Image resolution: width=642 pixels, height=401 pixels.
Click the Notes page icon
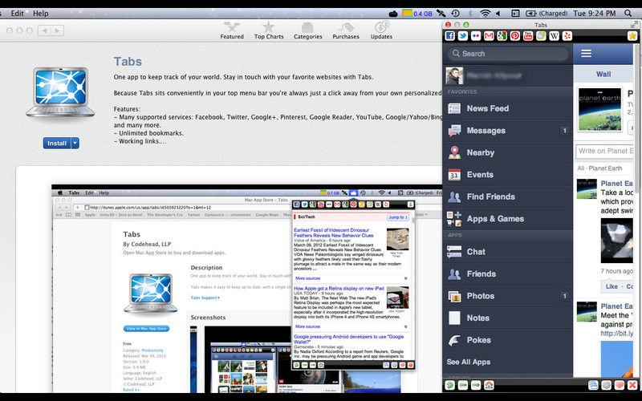tap(454, 318)
